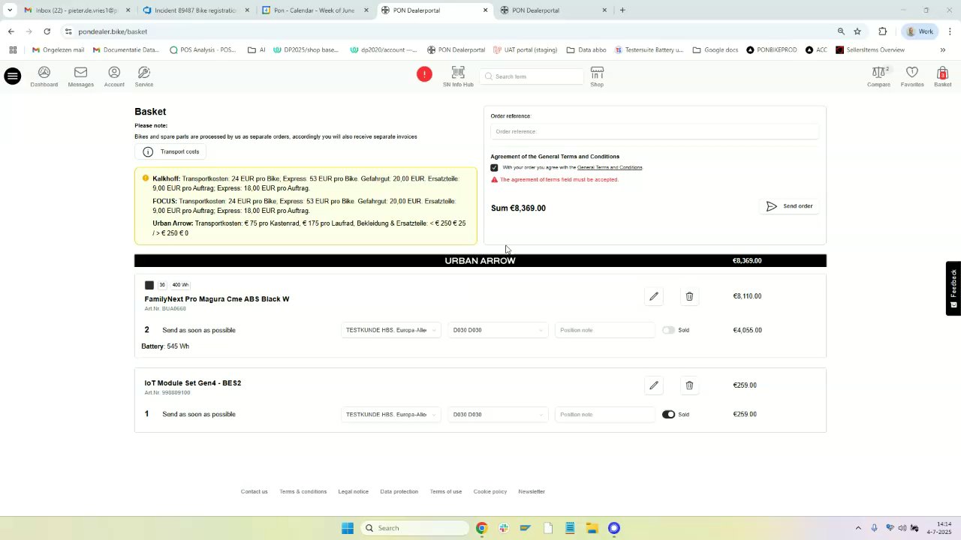Switch to the last PON Dealerportal tab
961x540 pixels.
[553, 10]
